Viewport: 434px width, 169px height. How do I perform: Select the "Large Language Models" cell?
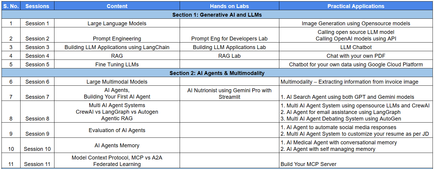pyautogui.click(x=117, y=24)
